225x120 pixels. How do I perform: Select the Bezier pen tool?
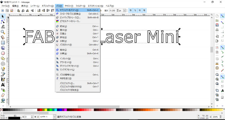click(3, 74)
